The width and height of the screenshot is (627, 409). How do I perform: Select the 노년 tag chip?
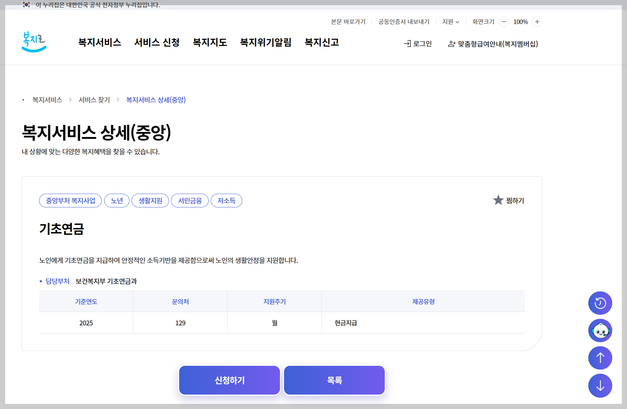click(x=116, y=200)
